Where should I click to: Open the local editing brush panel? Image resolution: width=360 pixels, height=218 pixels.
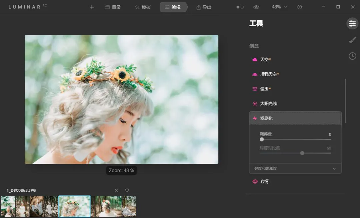click(x=352, y=40)
